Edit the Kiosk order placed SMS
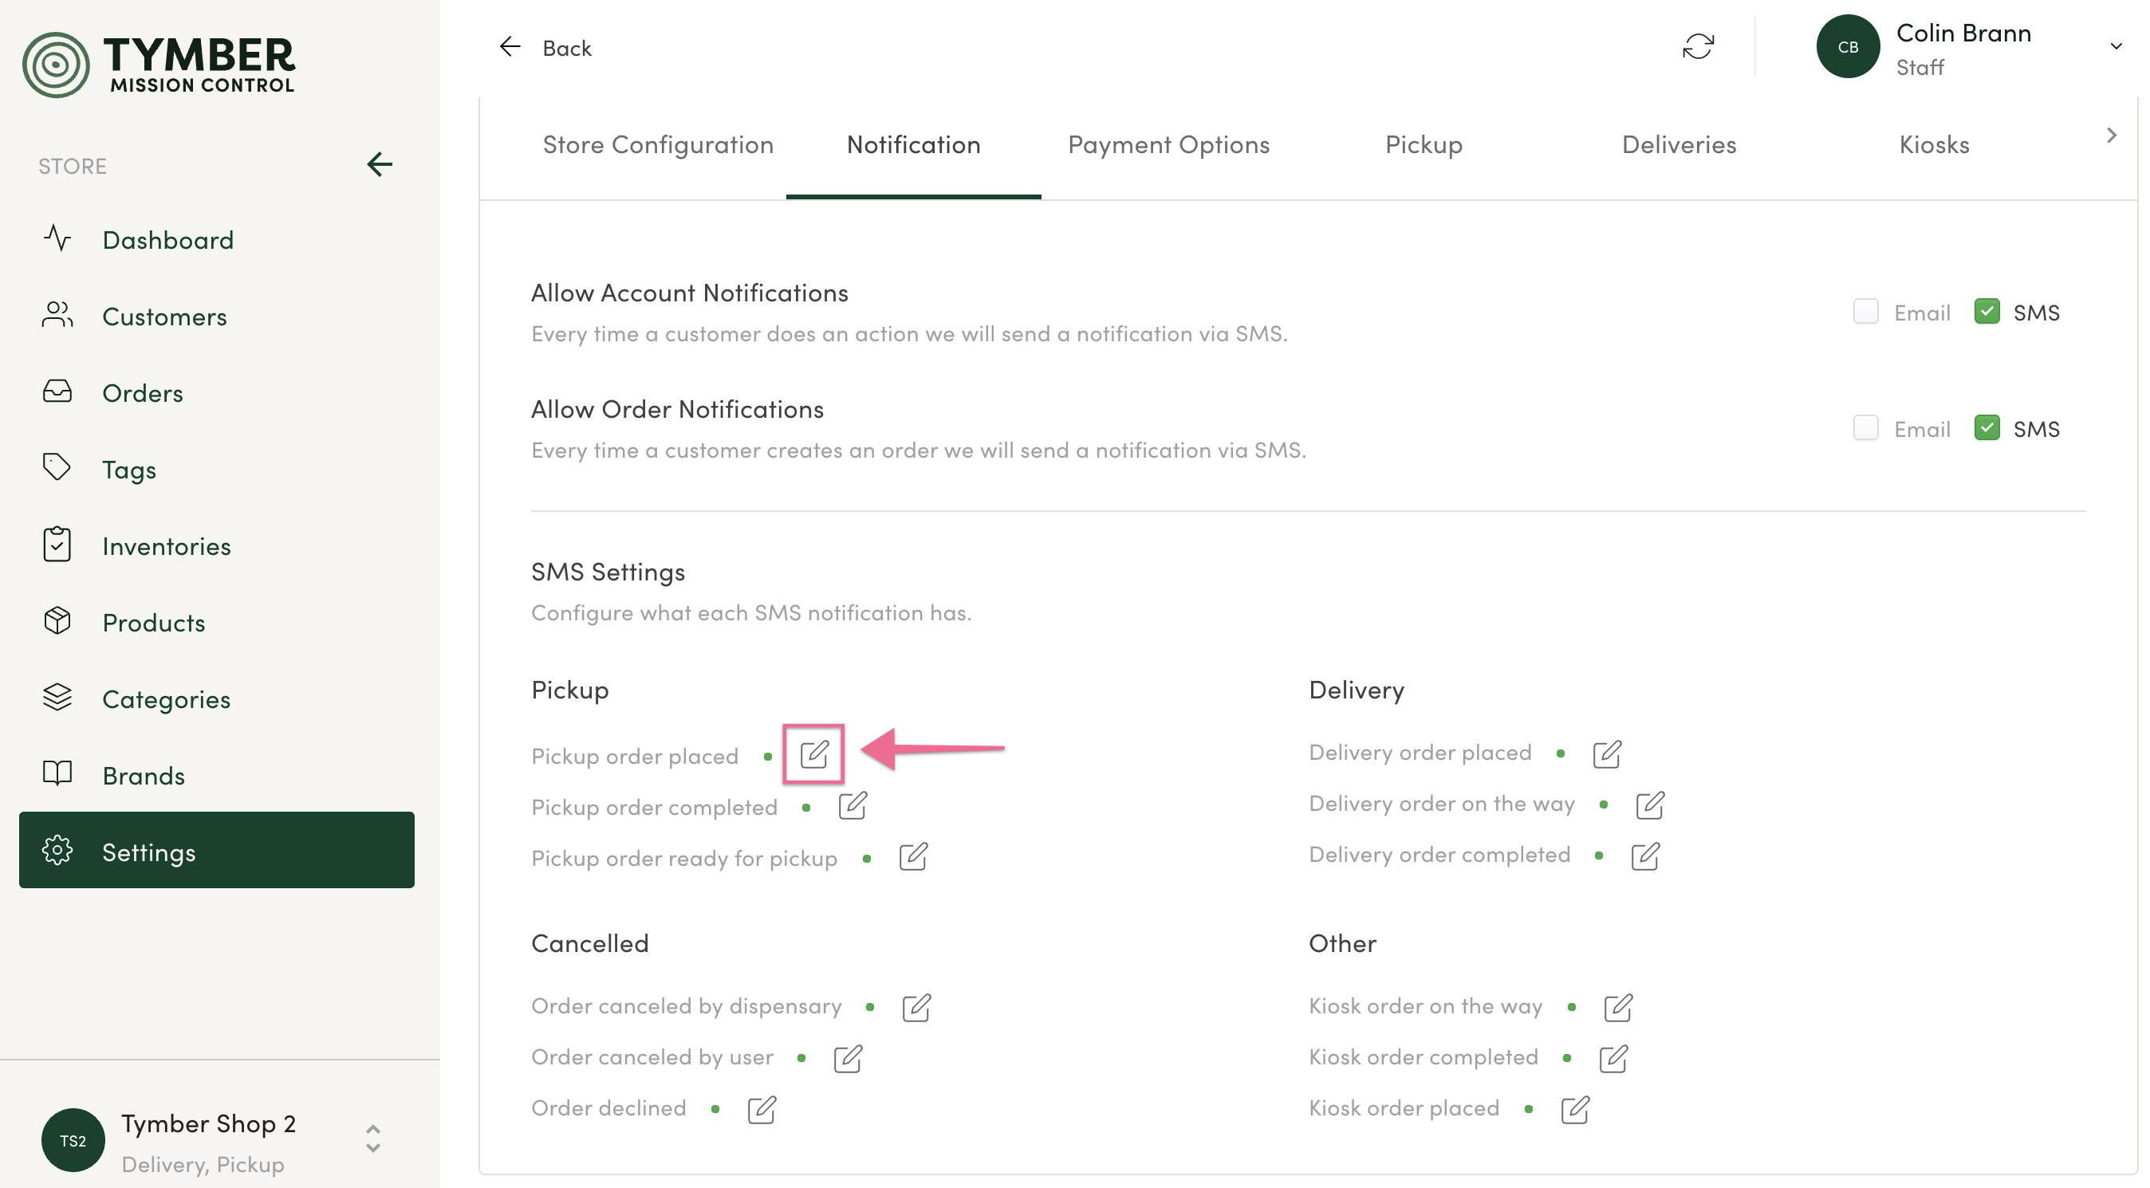The height and width of the screenshot is (1188, 2150). tap(1574, 1110)
